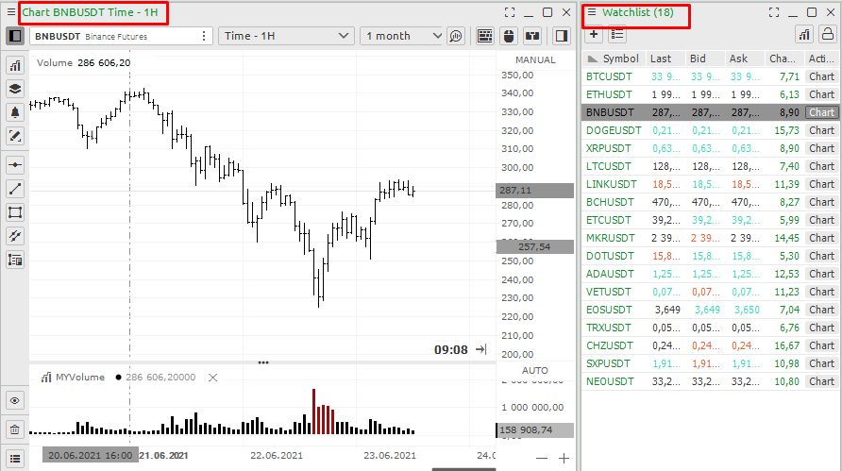
Task: Open the Chart BNBUSDT panel hamburger menu
Action: pos(11,12)
